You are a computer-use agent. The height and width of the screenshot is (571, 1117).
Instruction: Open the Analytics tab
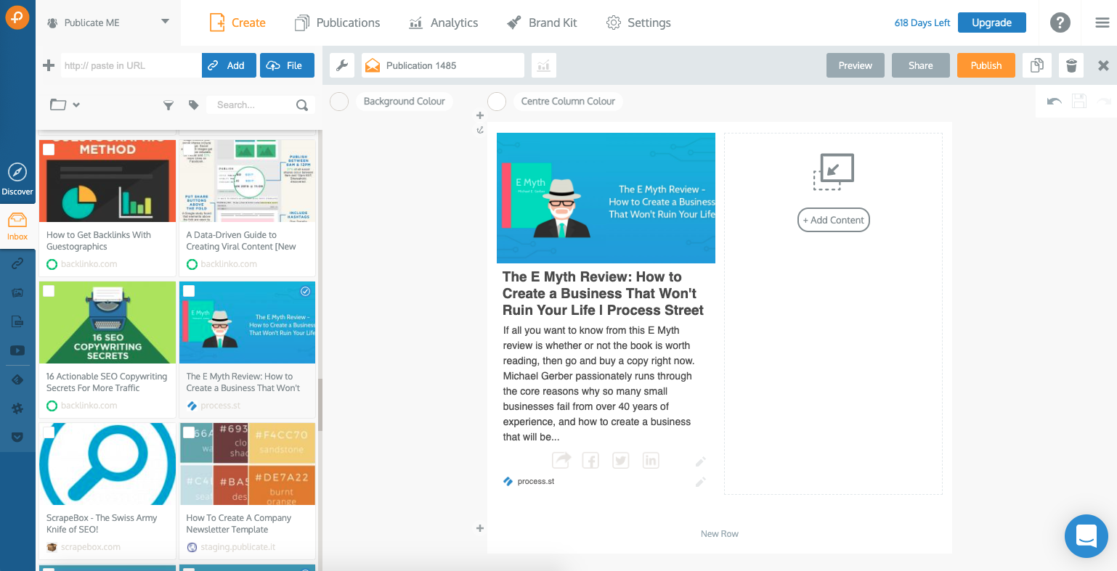(x=443, y=22)
